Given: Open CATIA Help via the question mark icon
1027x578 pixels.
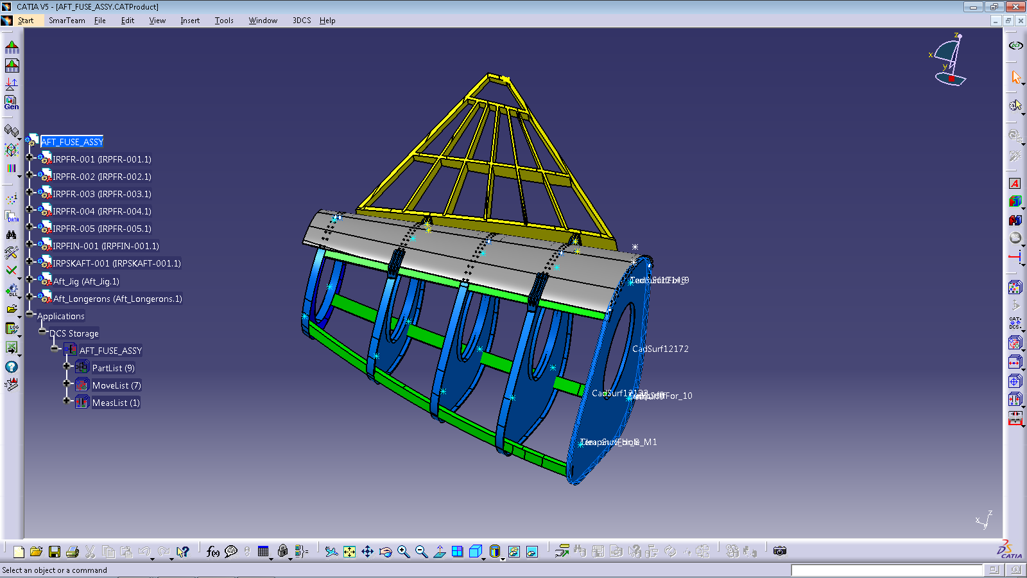Looking at the screenshot, I should point(12,367).
